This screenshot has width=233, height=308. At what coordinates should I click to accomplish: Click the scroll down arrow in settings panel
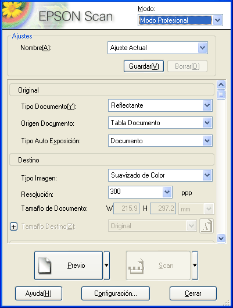click(x=221, y=239)
